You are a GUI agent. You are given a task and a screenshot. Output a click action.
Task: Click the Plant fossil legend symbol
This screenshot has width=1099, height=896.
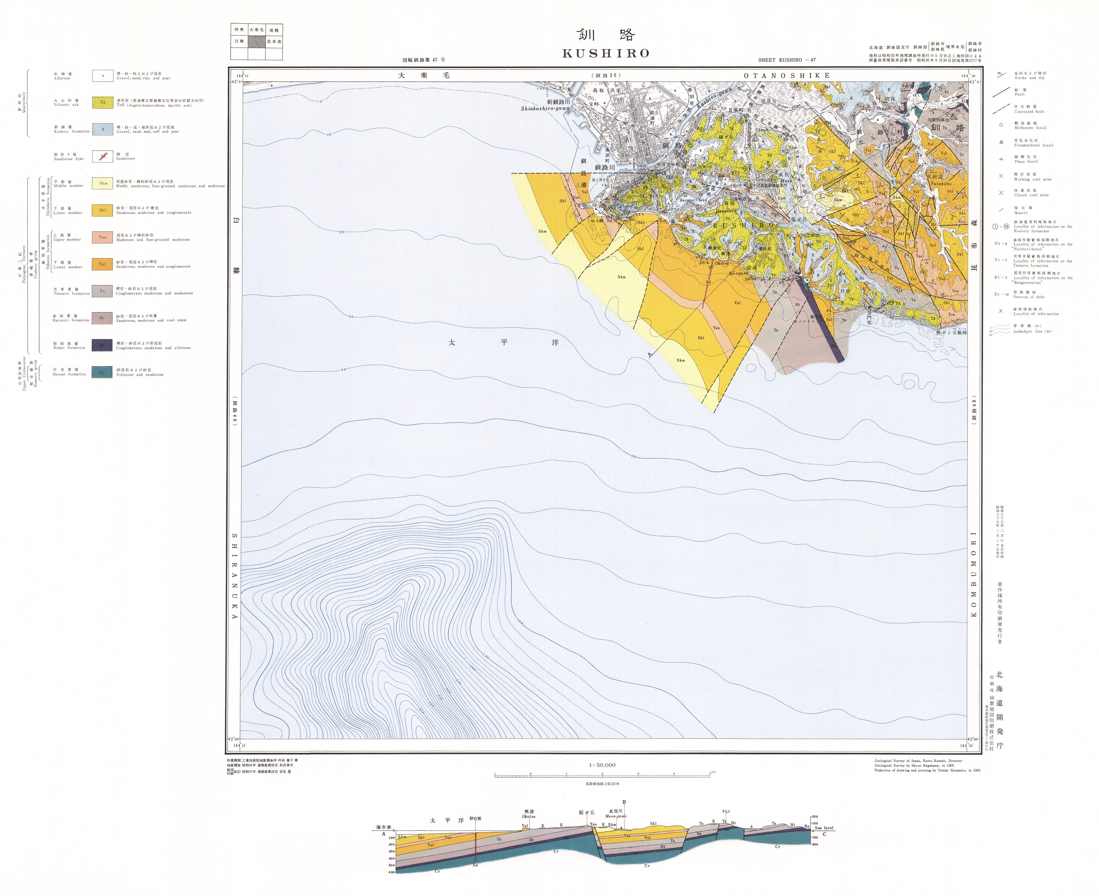(x=1001, y=159)
